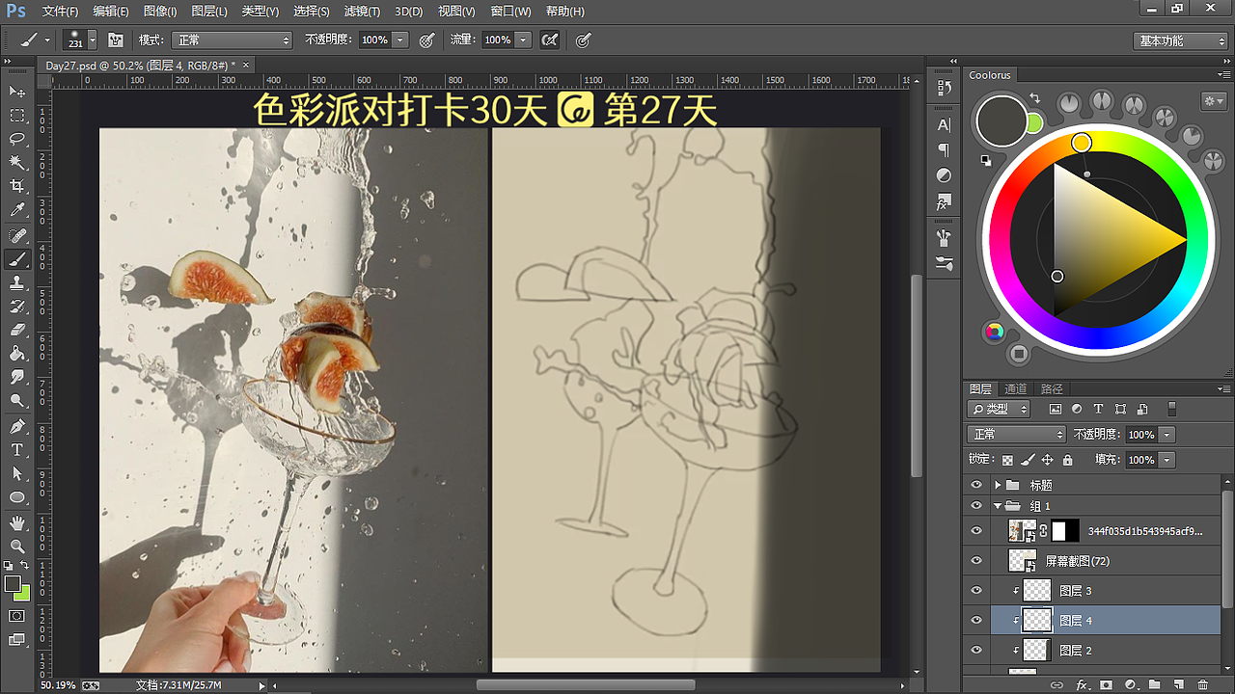Select the Eraser tool
1235x694 pixels.
(x=17, y=331)
